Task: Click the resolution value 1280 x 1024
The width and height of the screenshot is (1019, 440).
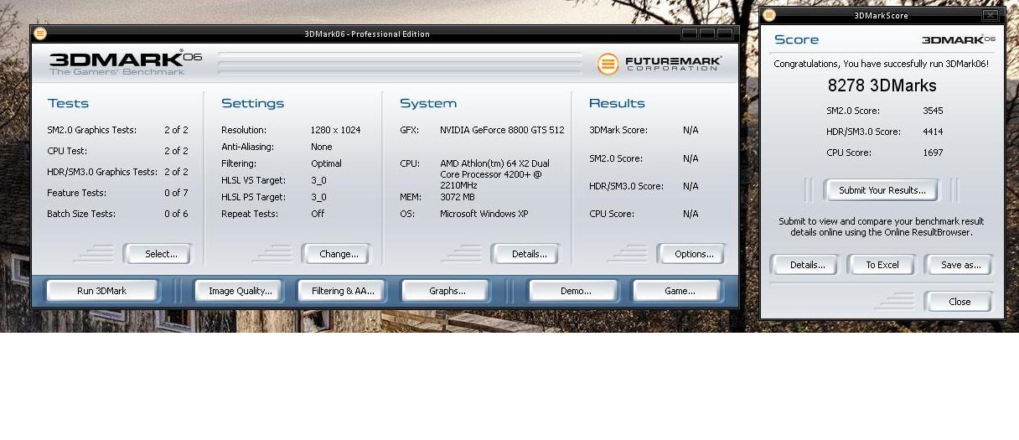Action: tap(335, 130)
